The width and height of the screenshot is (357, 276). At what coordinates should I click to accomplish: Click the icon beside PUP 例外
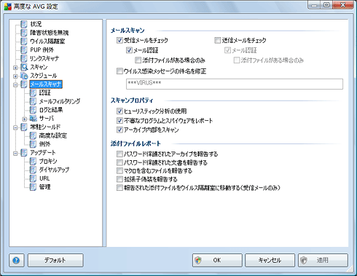click(24, 50)
